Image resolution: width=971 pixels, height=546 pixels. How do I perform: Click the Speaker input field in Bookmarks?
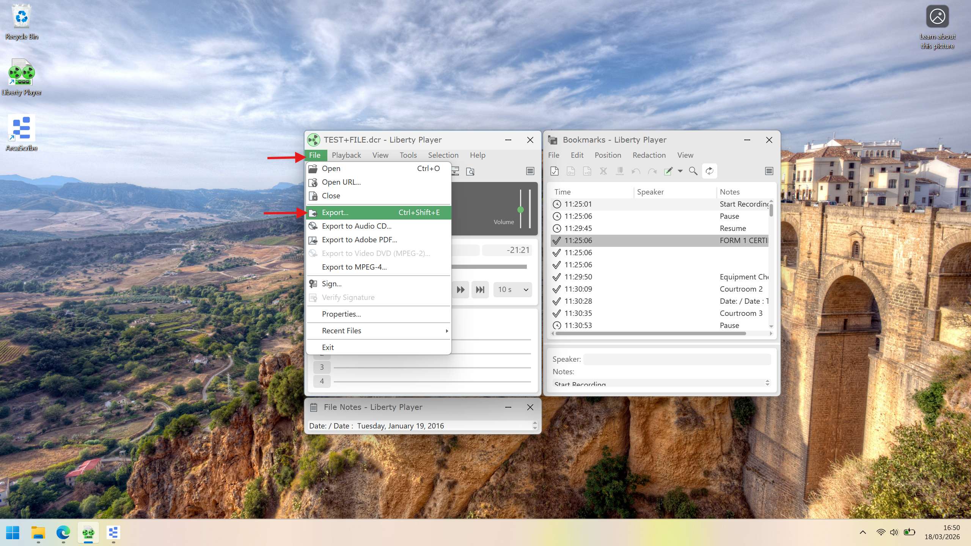pyautogui.click(x=676, y=359)
